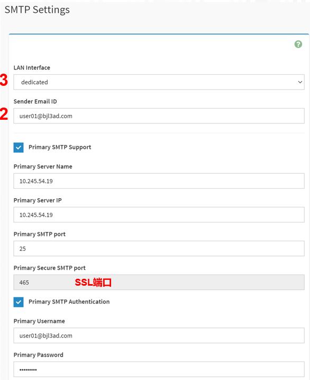
Task: Uncheck the Primary SMTP Support checkbox
Action: [19, 147]
